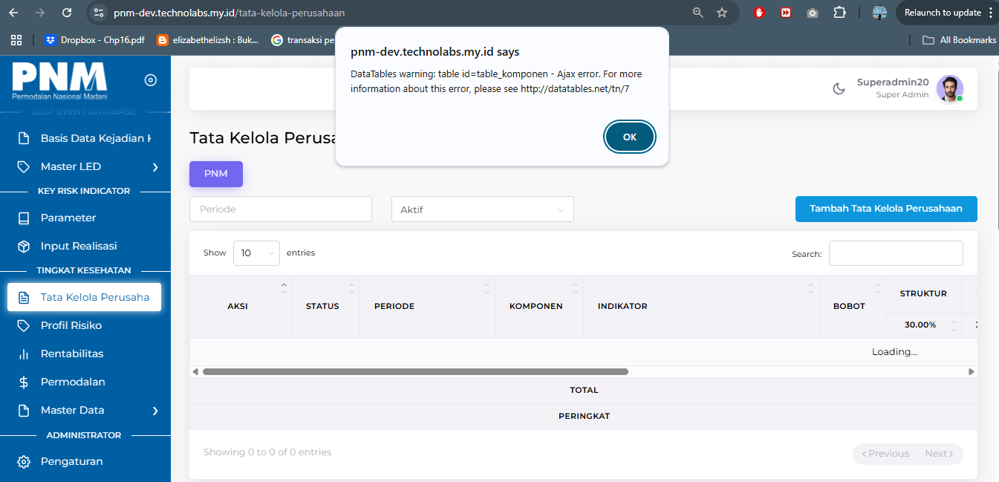The width and height of the screenshot is (999, 482).
Task: Sort by the KOMPONEN column
Action: (539, 306)
